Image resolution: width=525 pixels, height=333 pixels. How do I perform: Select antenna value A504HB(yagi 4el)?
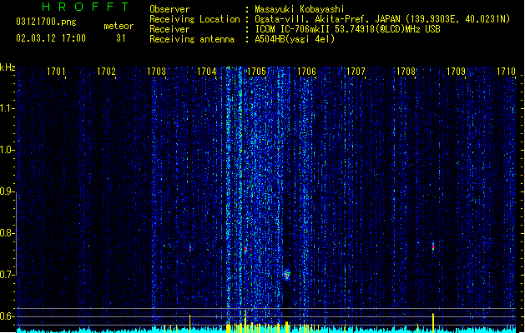(295, 39)
